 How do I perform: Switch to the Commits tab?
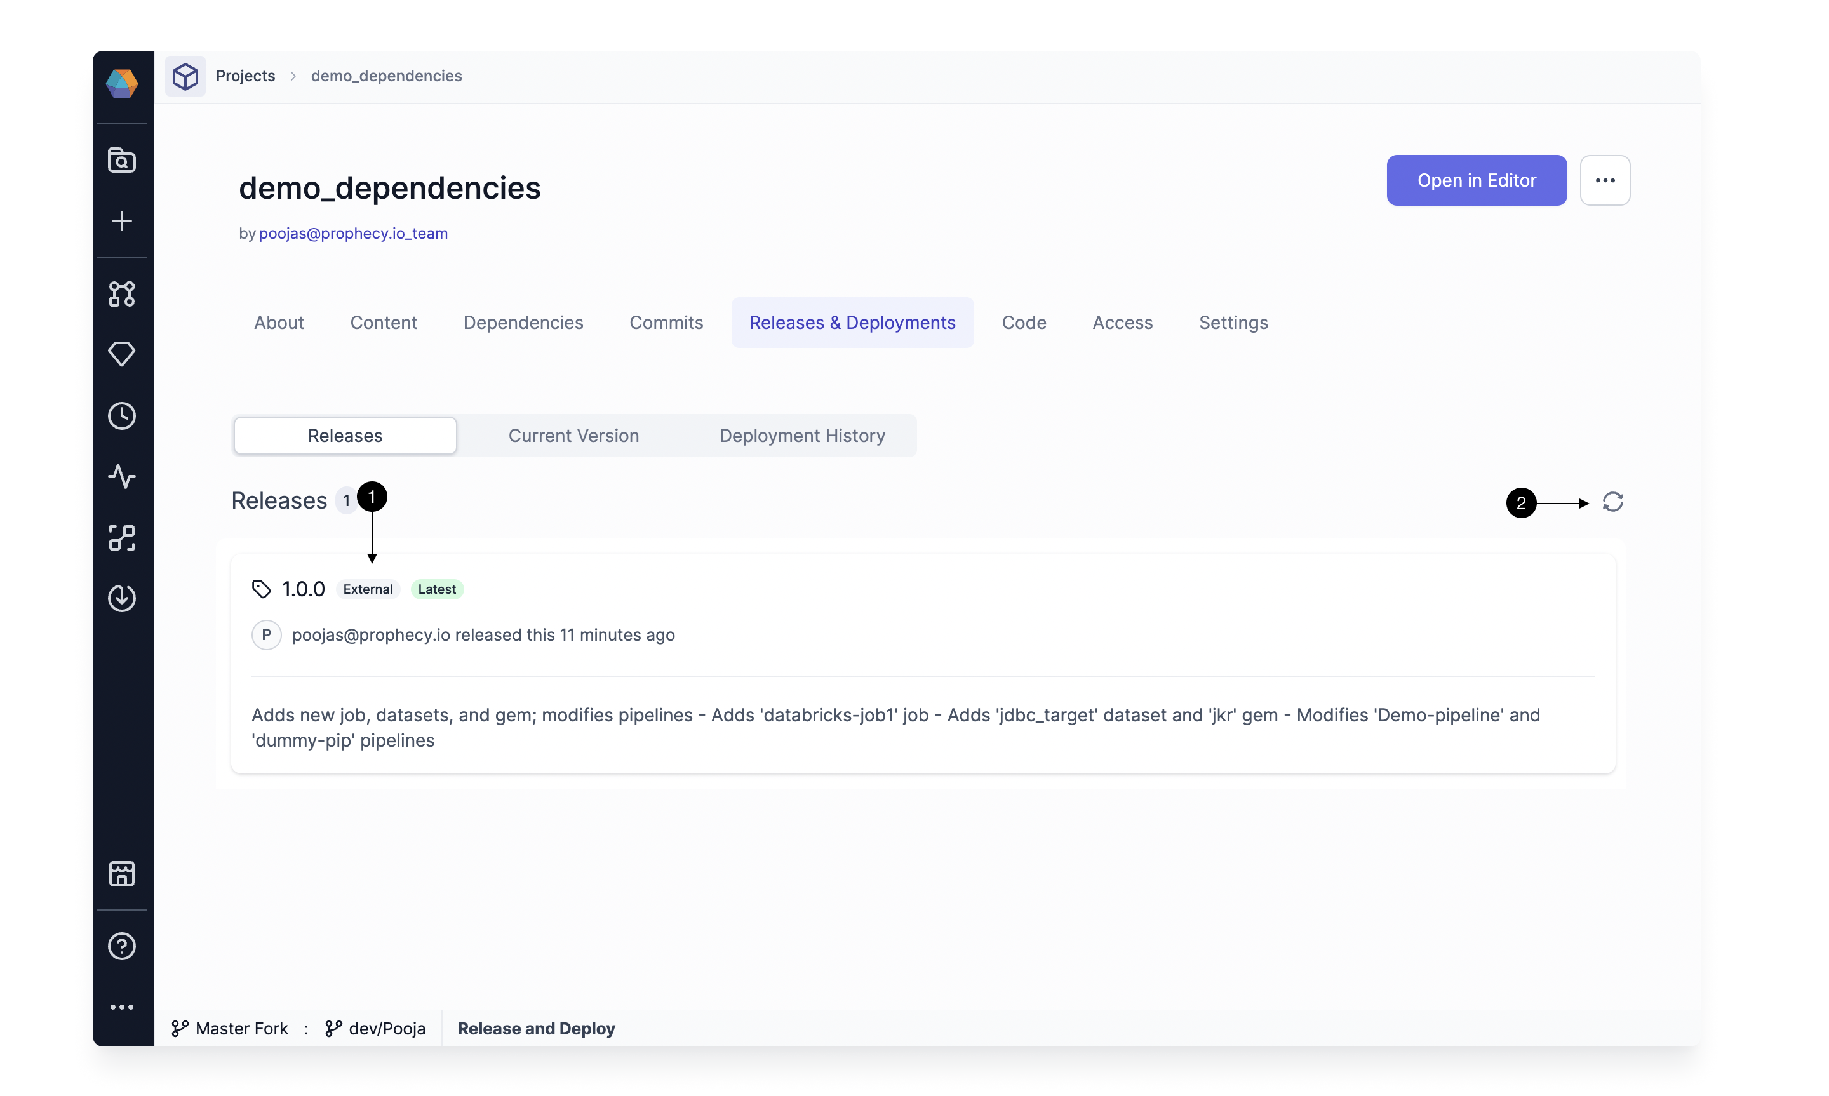(667, 323)
